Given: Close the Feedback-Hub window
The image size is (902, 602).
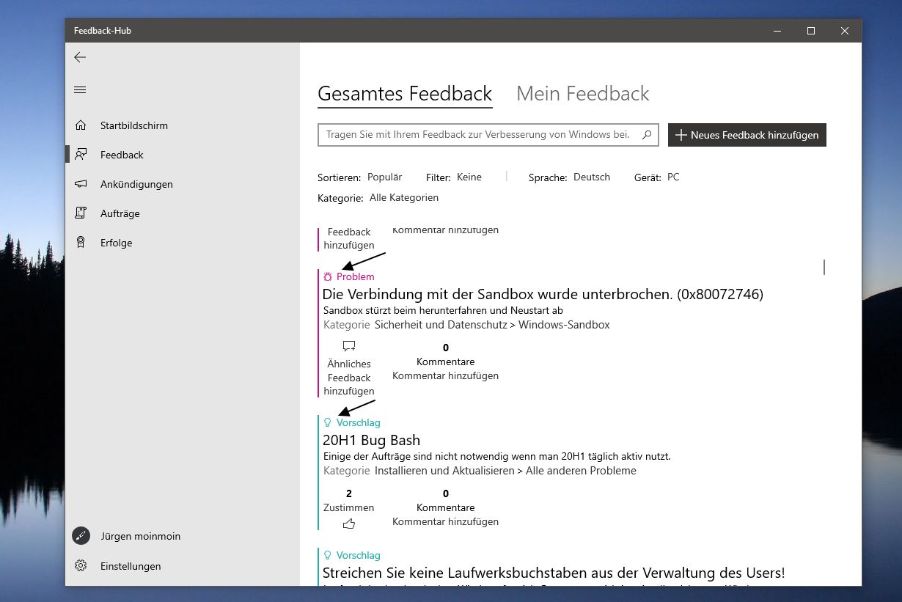Looking at the screenshot, I should pos(845,31).
